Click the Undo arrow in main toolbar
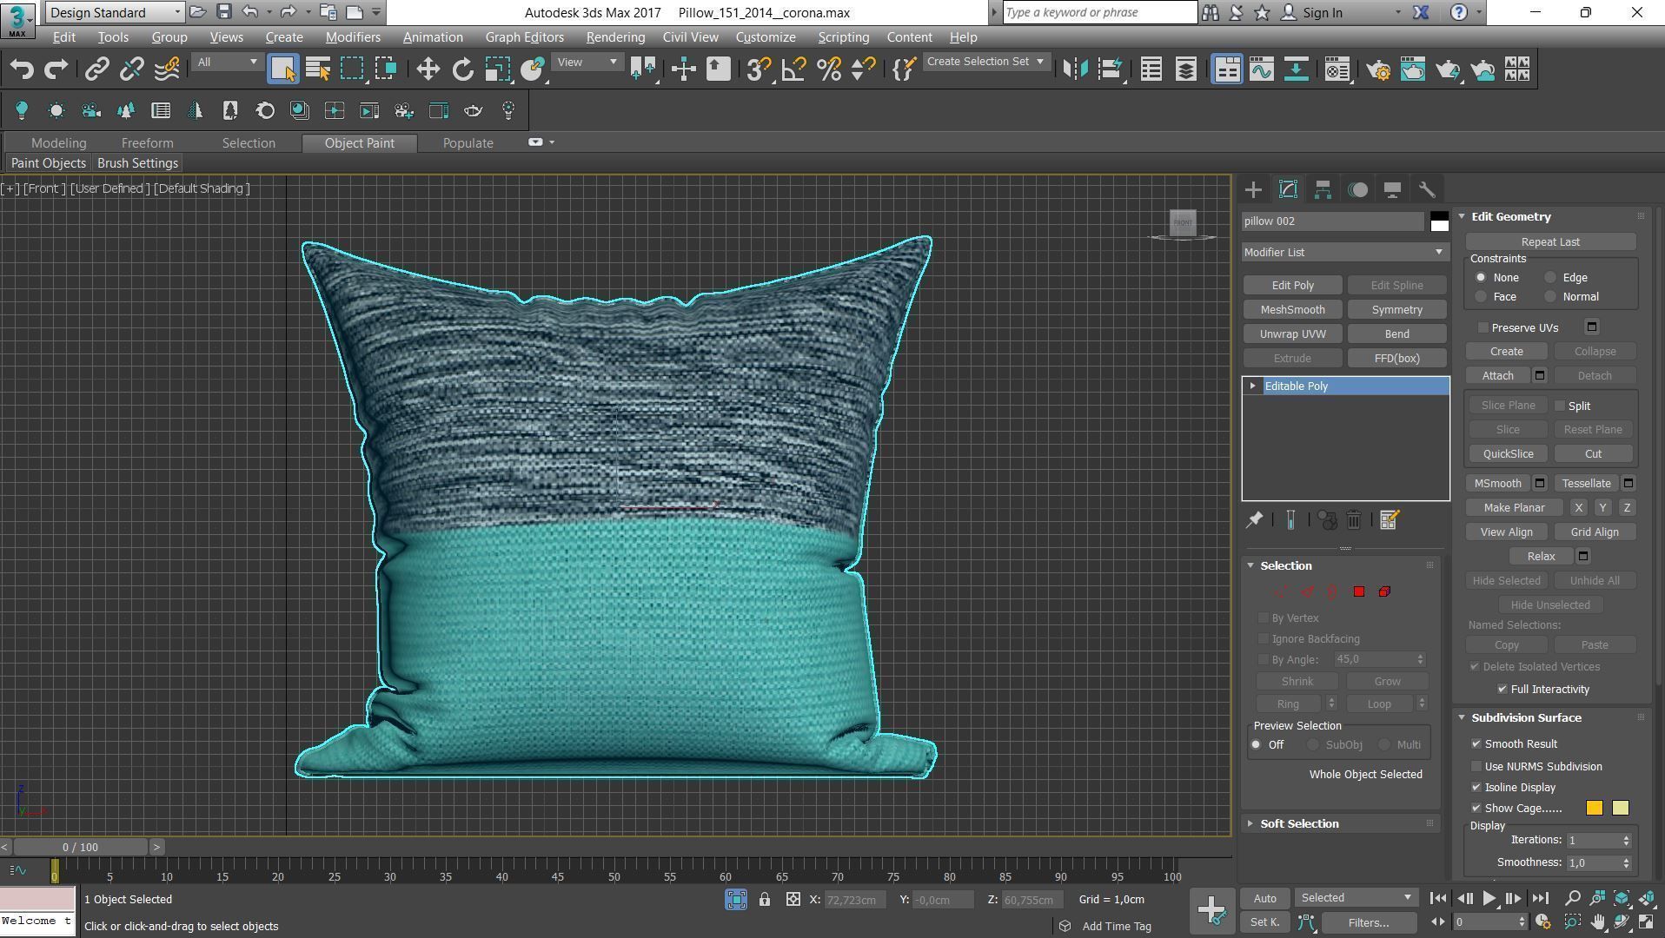The width and height of the screenshot is (1665, 938). coord(22,69)
